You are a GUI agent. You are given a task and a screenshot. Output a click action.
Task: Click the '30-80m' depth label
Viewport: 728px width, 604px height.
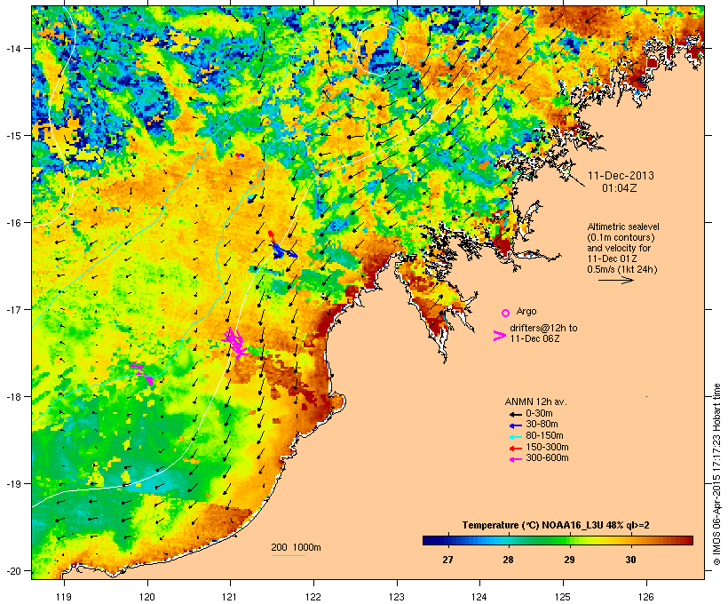click(542, 425)
